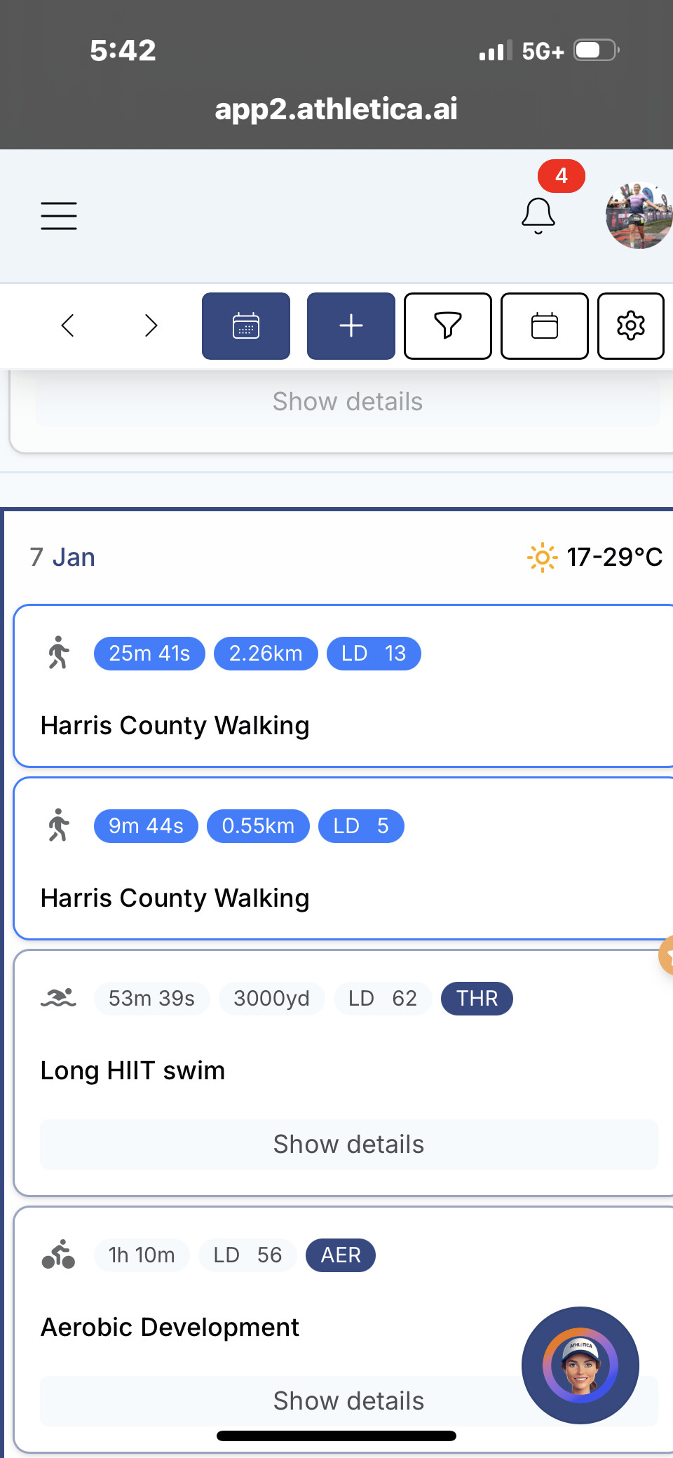Open the user profile photo
The height and width of the screenshot is (1458, 673).
coord(638,216)
